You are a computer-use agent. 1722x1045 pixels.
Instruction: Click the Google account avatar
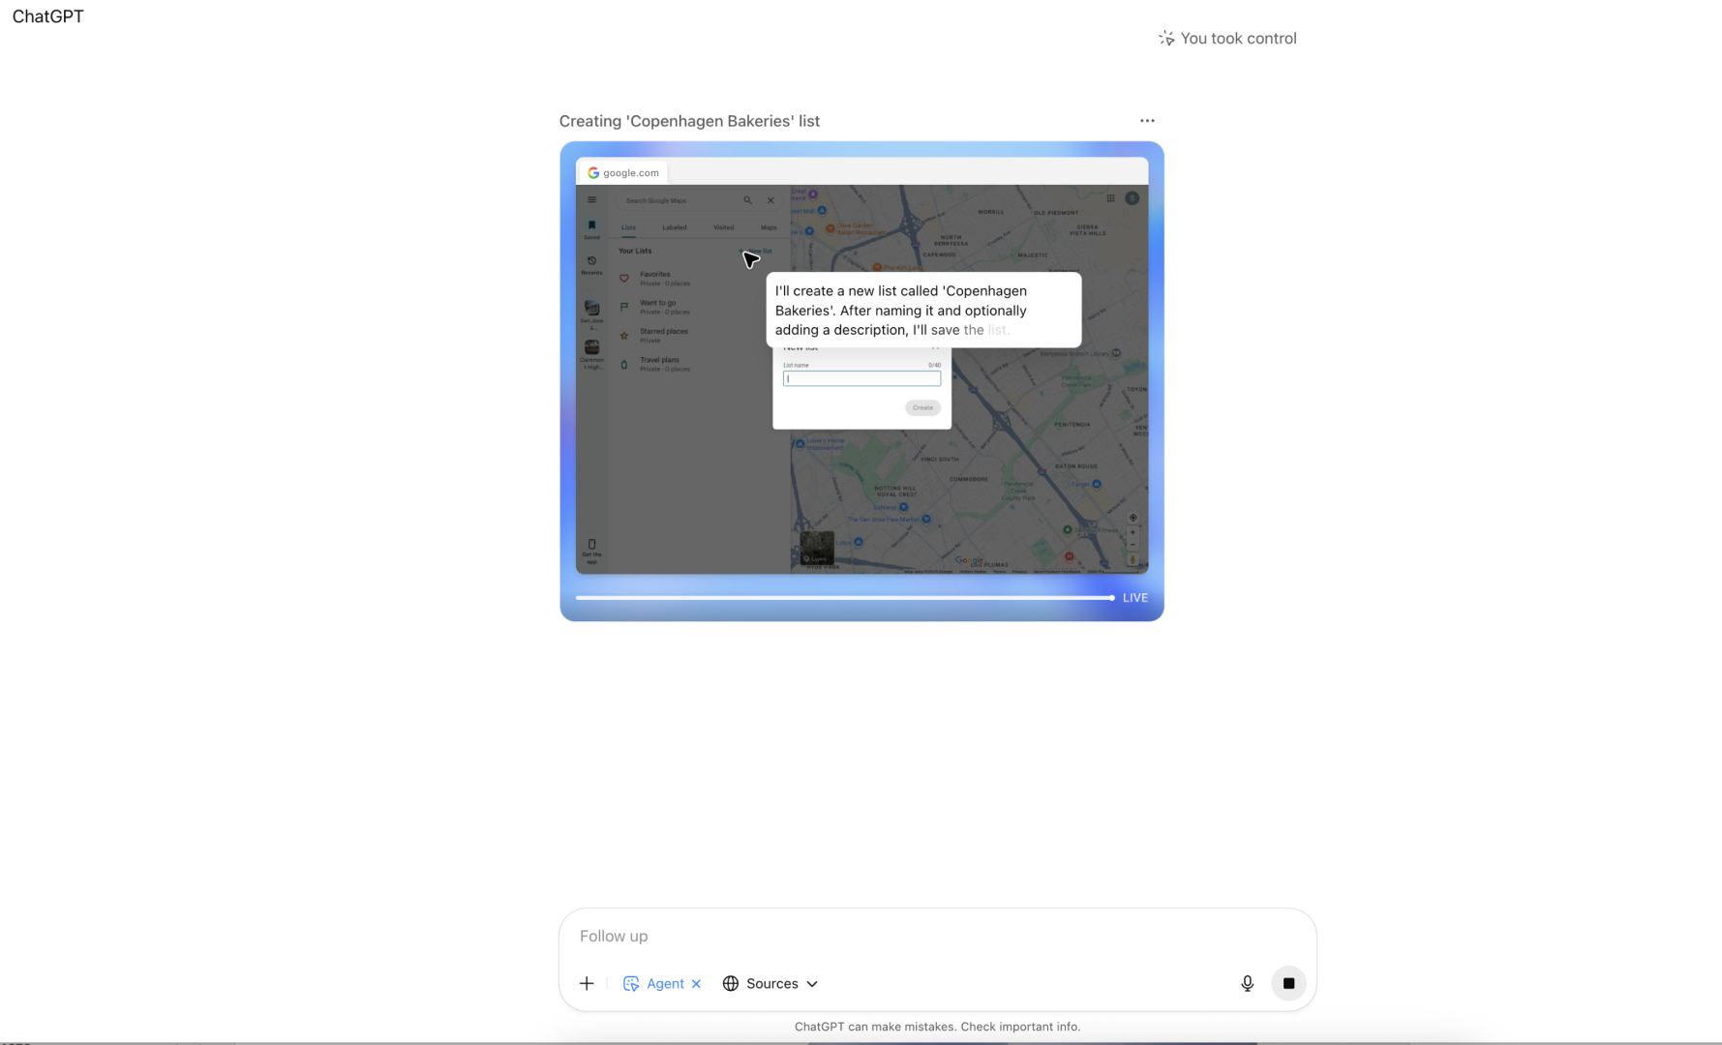1132,198
